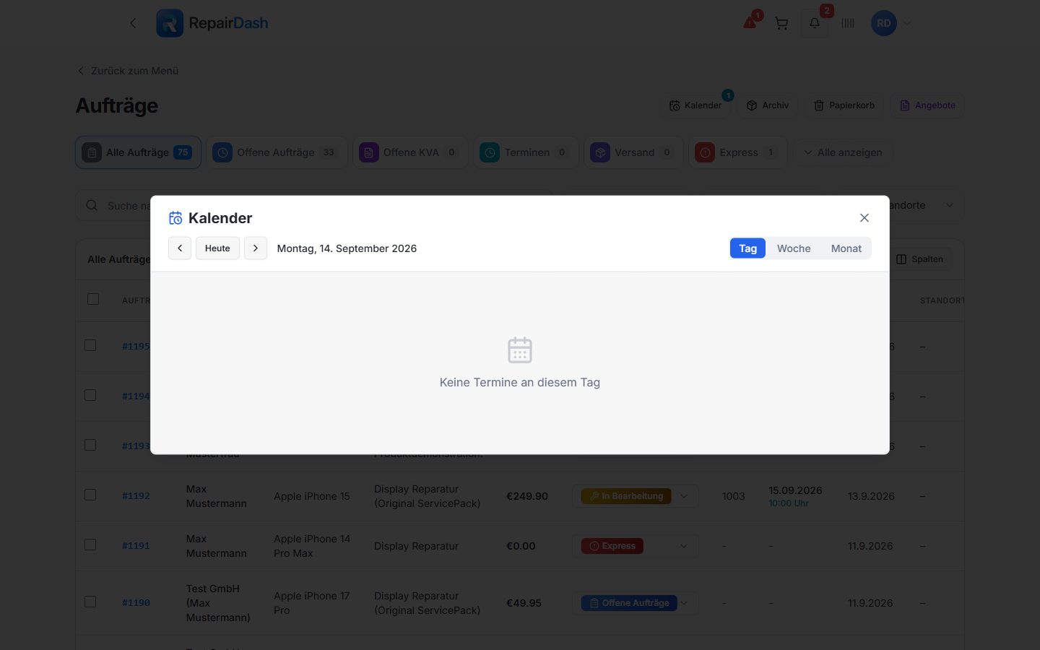Click the Test GmbH (Max Mustermann) customer
This screenshot has width=1040, height=650.
218,603
